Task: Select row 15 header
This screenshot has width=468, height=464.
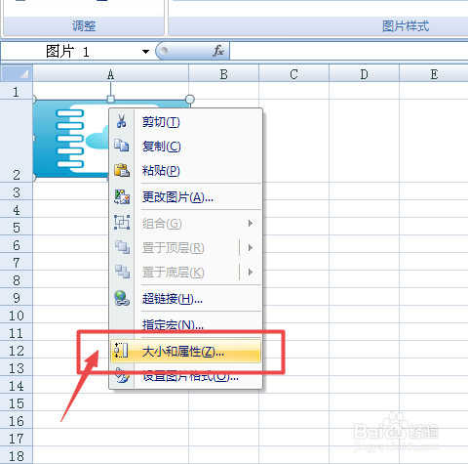Action: click(16, 403)
